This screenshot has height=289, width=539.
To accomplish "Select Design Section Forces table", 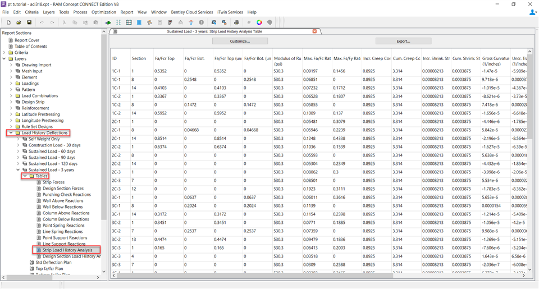I will point(63,189).
